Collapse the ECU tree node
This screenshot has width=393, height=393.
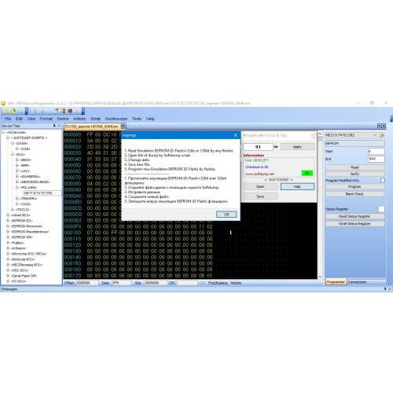[13, 154]
